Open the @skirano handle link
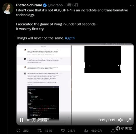Image resolution: width=136 pixels, height=134 pixels. (55, 5)
